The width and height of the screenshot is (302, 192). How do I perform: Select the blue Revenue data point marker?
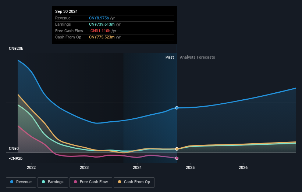coord(177,108)
